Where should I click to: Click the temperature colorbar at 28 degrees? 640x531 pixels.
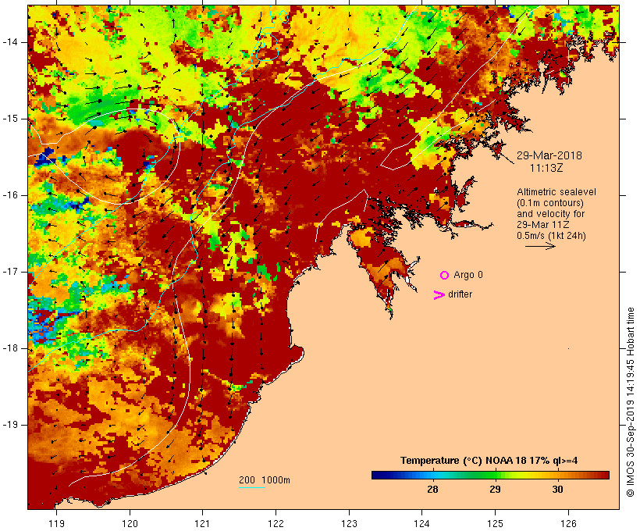point(432,475)
